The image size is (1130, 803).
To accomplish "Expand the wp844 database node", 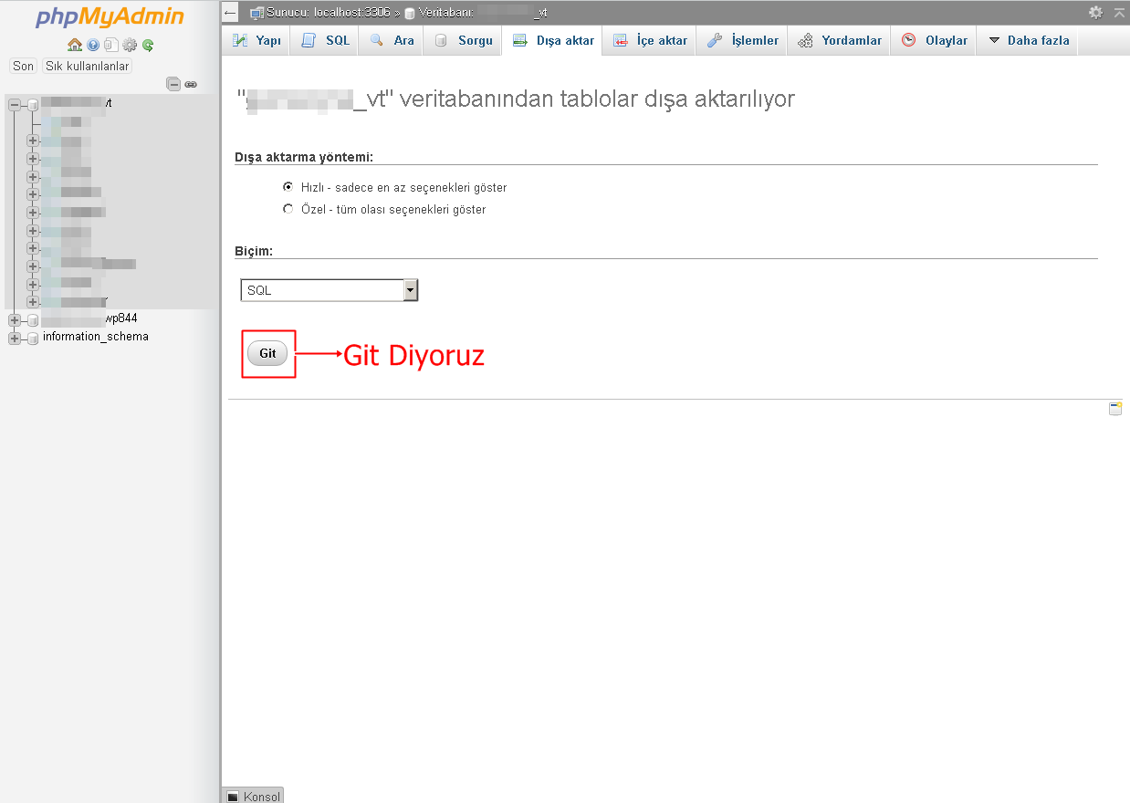I will [x=15, y=319].
